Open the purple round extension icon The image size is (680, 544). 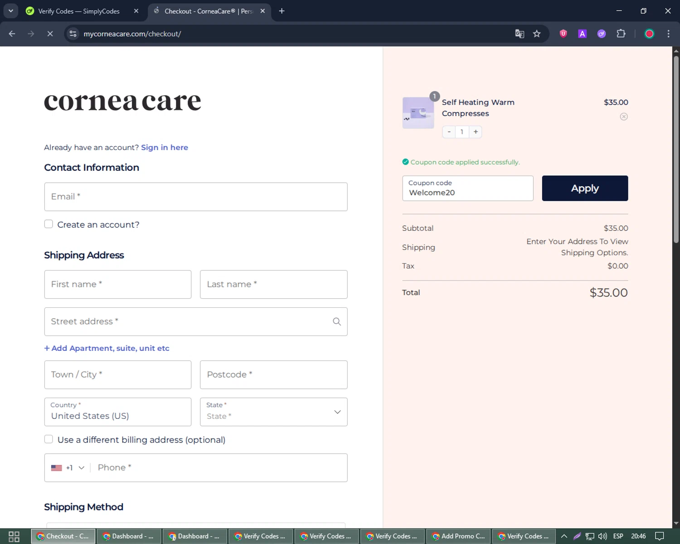pyautogui.click(x=602, y=34)
